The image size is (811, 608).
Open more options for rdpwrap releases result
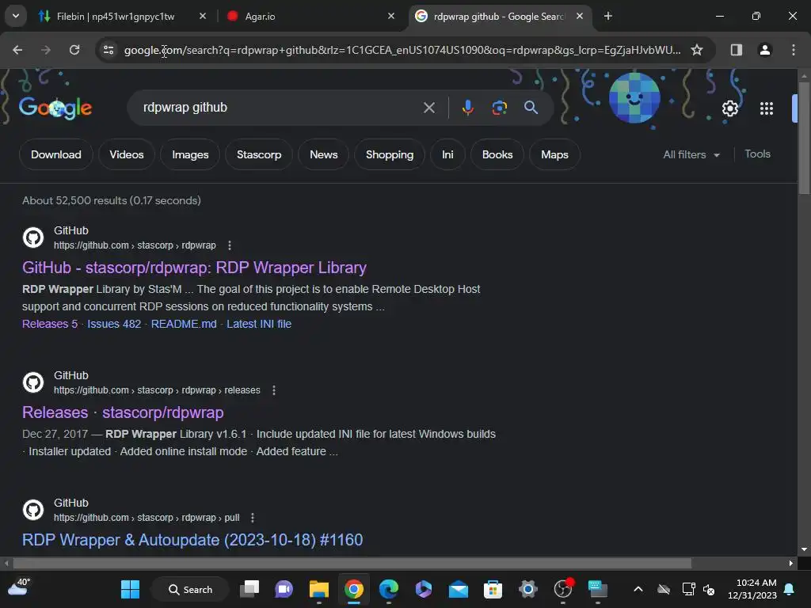pos(274,390)
